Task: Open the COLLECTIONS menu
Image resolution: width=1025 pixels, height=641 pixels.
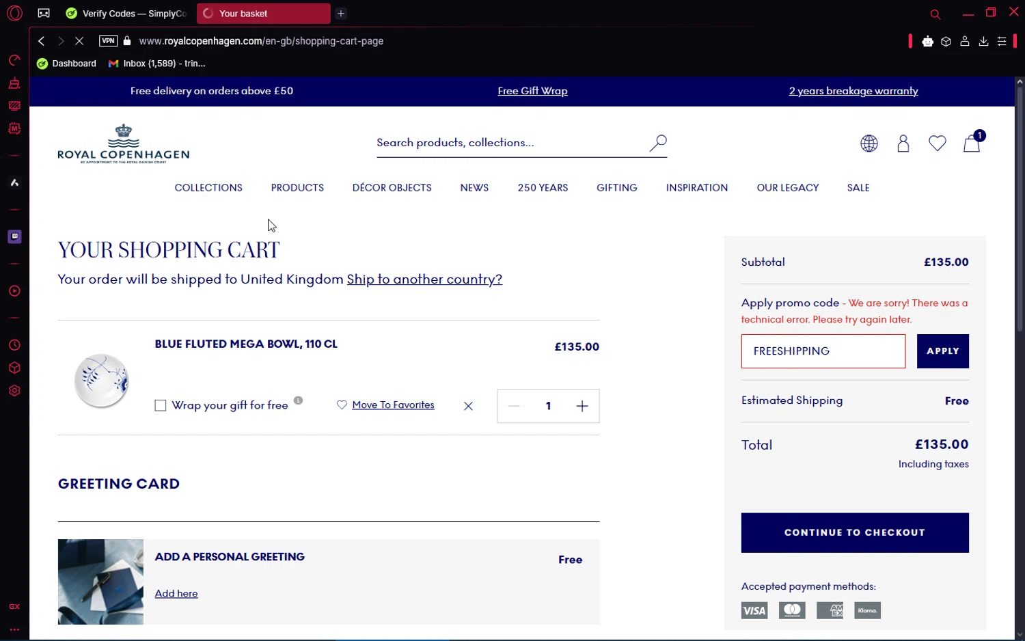Action: 208,188
